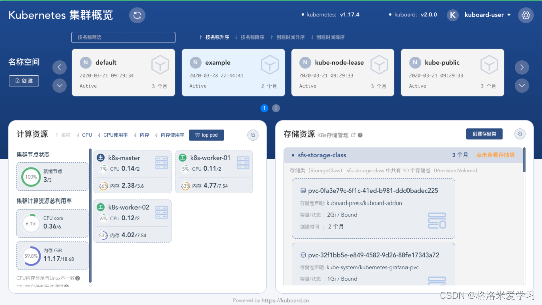Click the k8s-master server rack icon
This screenshot has height=305, width=542.
click(x=162, y=163)
